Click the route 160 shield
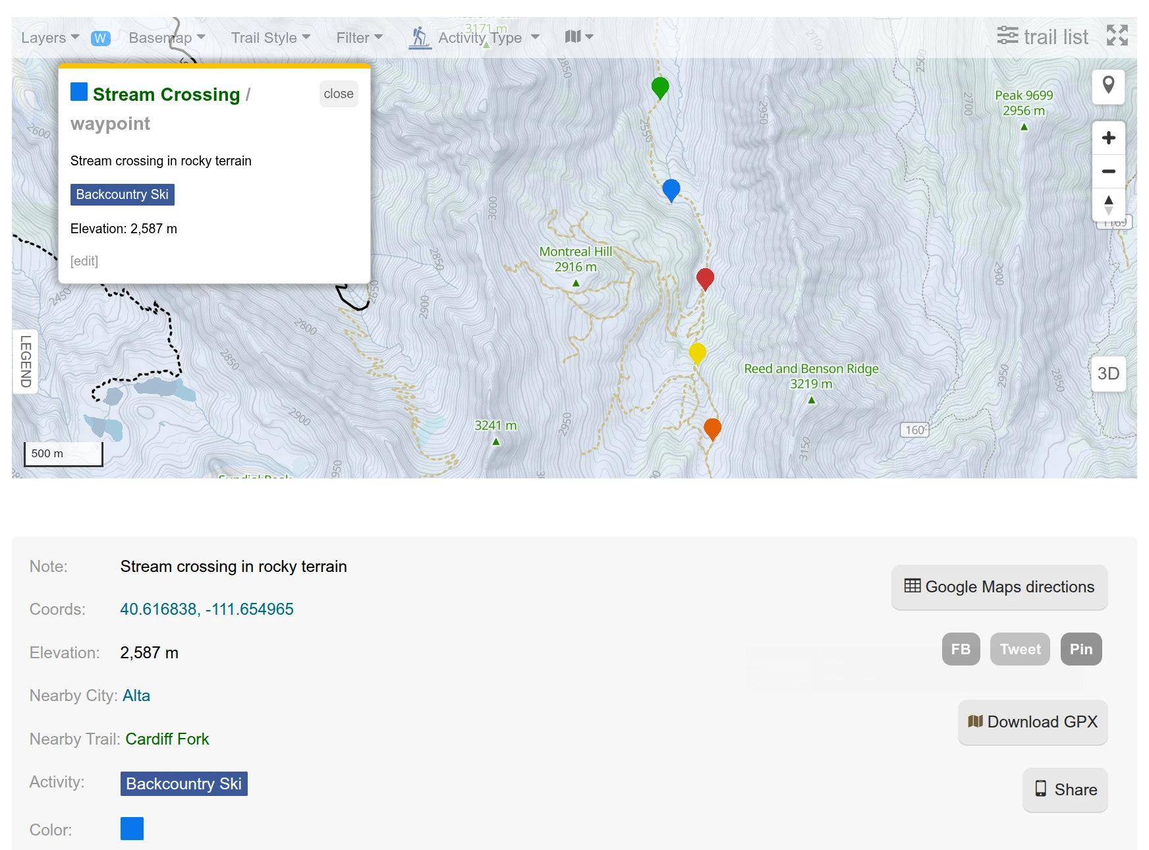This screenshot has width=1149, height=850. tap(914, 430)
